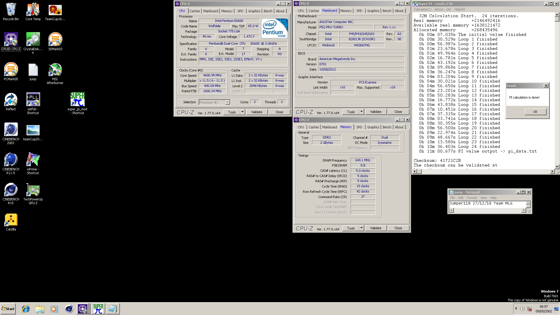
Task: Click Close in the Memory tab window
Action: tap(398, 228)
